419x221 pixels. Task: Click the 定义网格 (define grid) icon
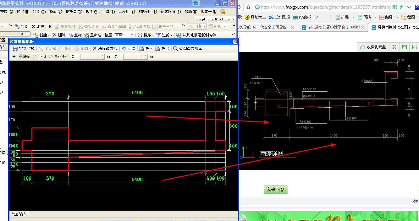point(15,49)
